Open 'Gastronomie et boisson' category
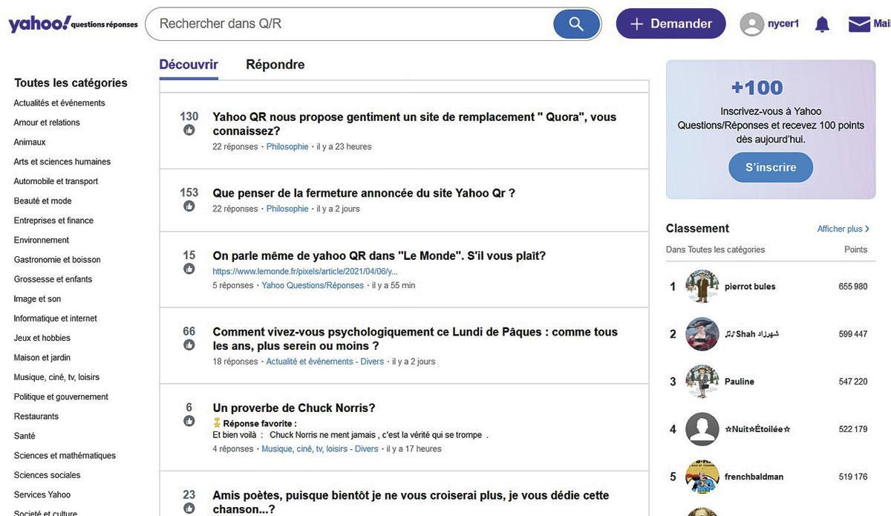Viewport: 891px width, 516px height. pos(57,260)
